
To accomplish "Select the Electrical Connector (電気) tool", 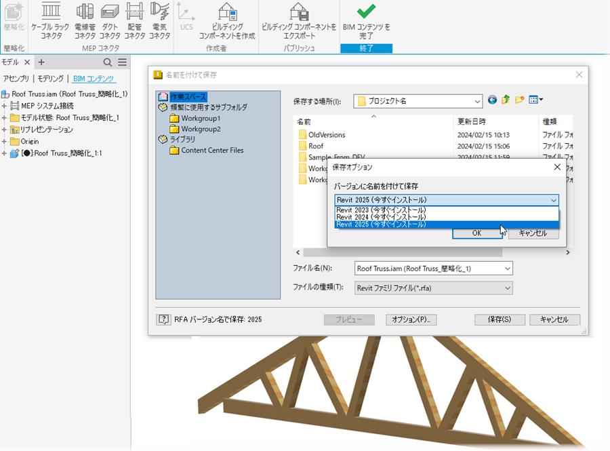I will [x=159, y=21].
